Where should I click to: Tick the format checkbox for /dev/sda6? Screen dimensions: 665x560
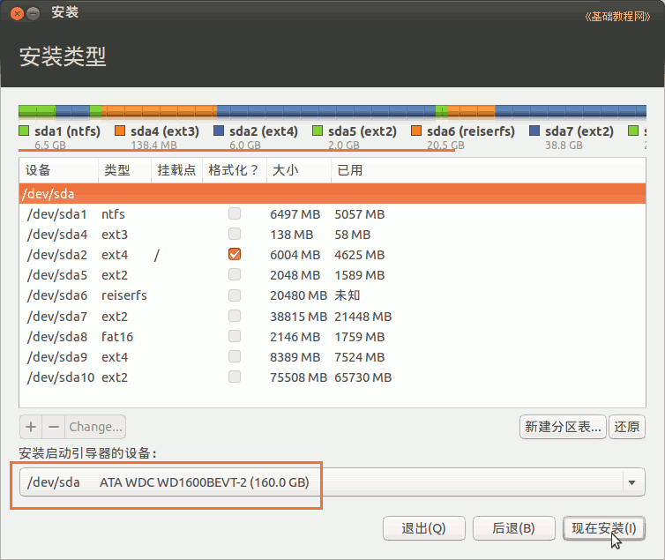235,295
